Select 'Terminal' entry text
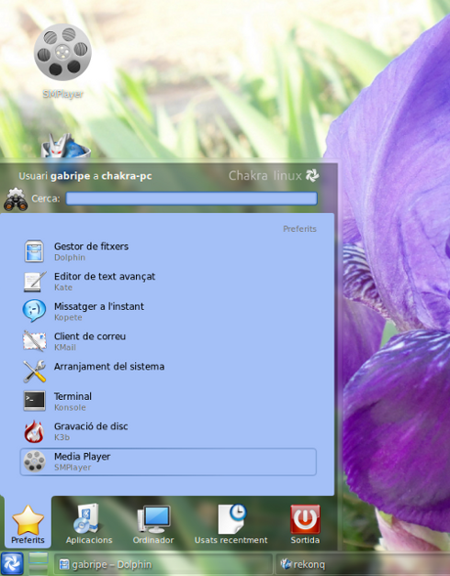This screenshot has height=576, width=450. click(x=73, y=396)
